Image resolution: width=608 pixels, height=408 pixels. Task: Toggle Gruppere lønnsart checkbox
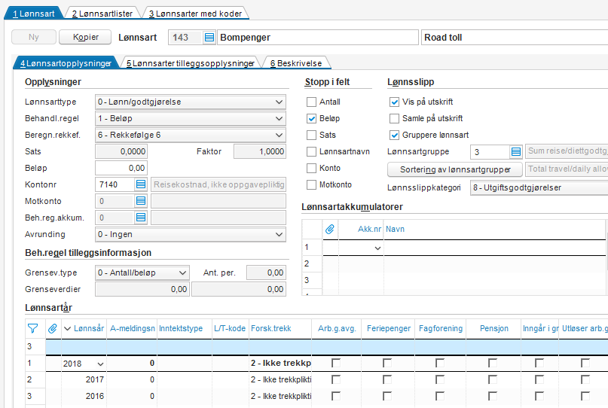[x=394, y=135]
